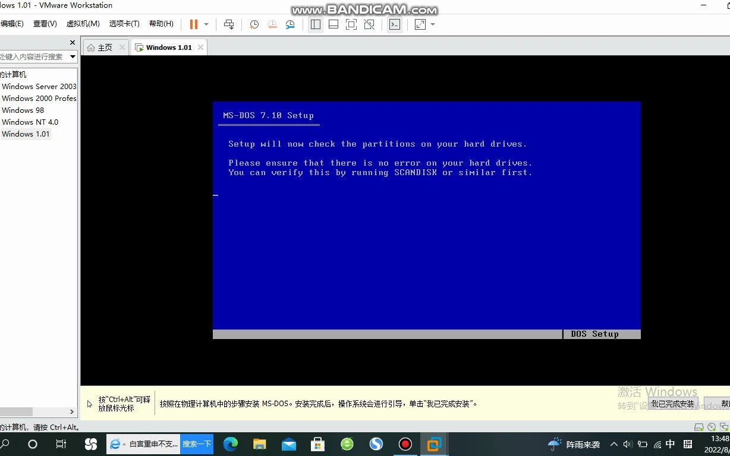The width and height of the screenshot is (730, 456).
Task: Toggle free stretch display mode
Action: pyautogui.click(x=419, y=24)
